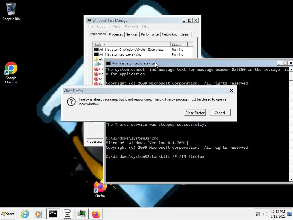
Task: Click Show Desktop icon beside the clock
Action: coord(290,214)
